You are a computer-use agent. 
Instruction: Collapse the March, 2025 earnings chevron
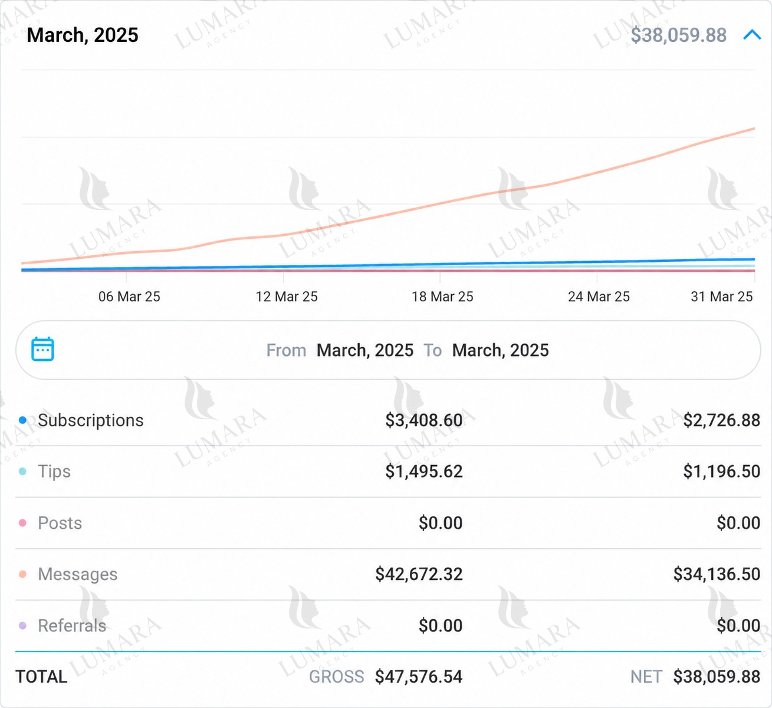[752, 35]
